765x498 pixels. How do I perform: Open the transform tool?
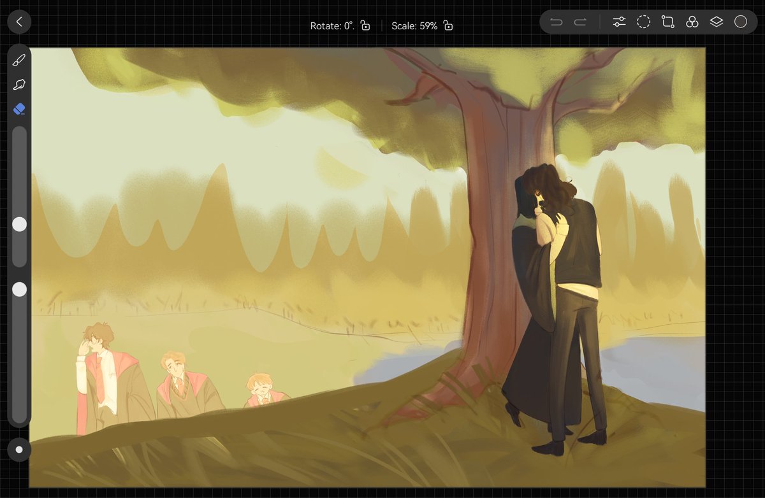(668, 22)
